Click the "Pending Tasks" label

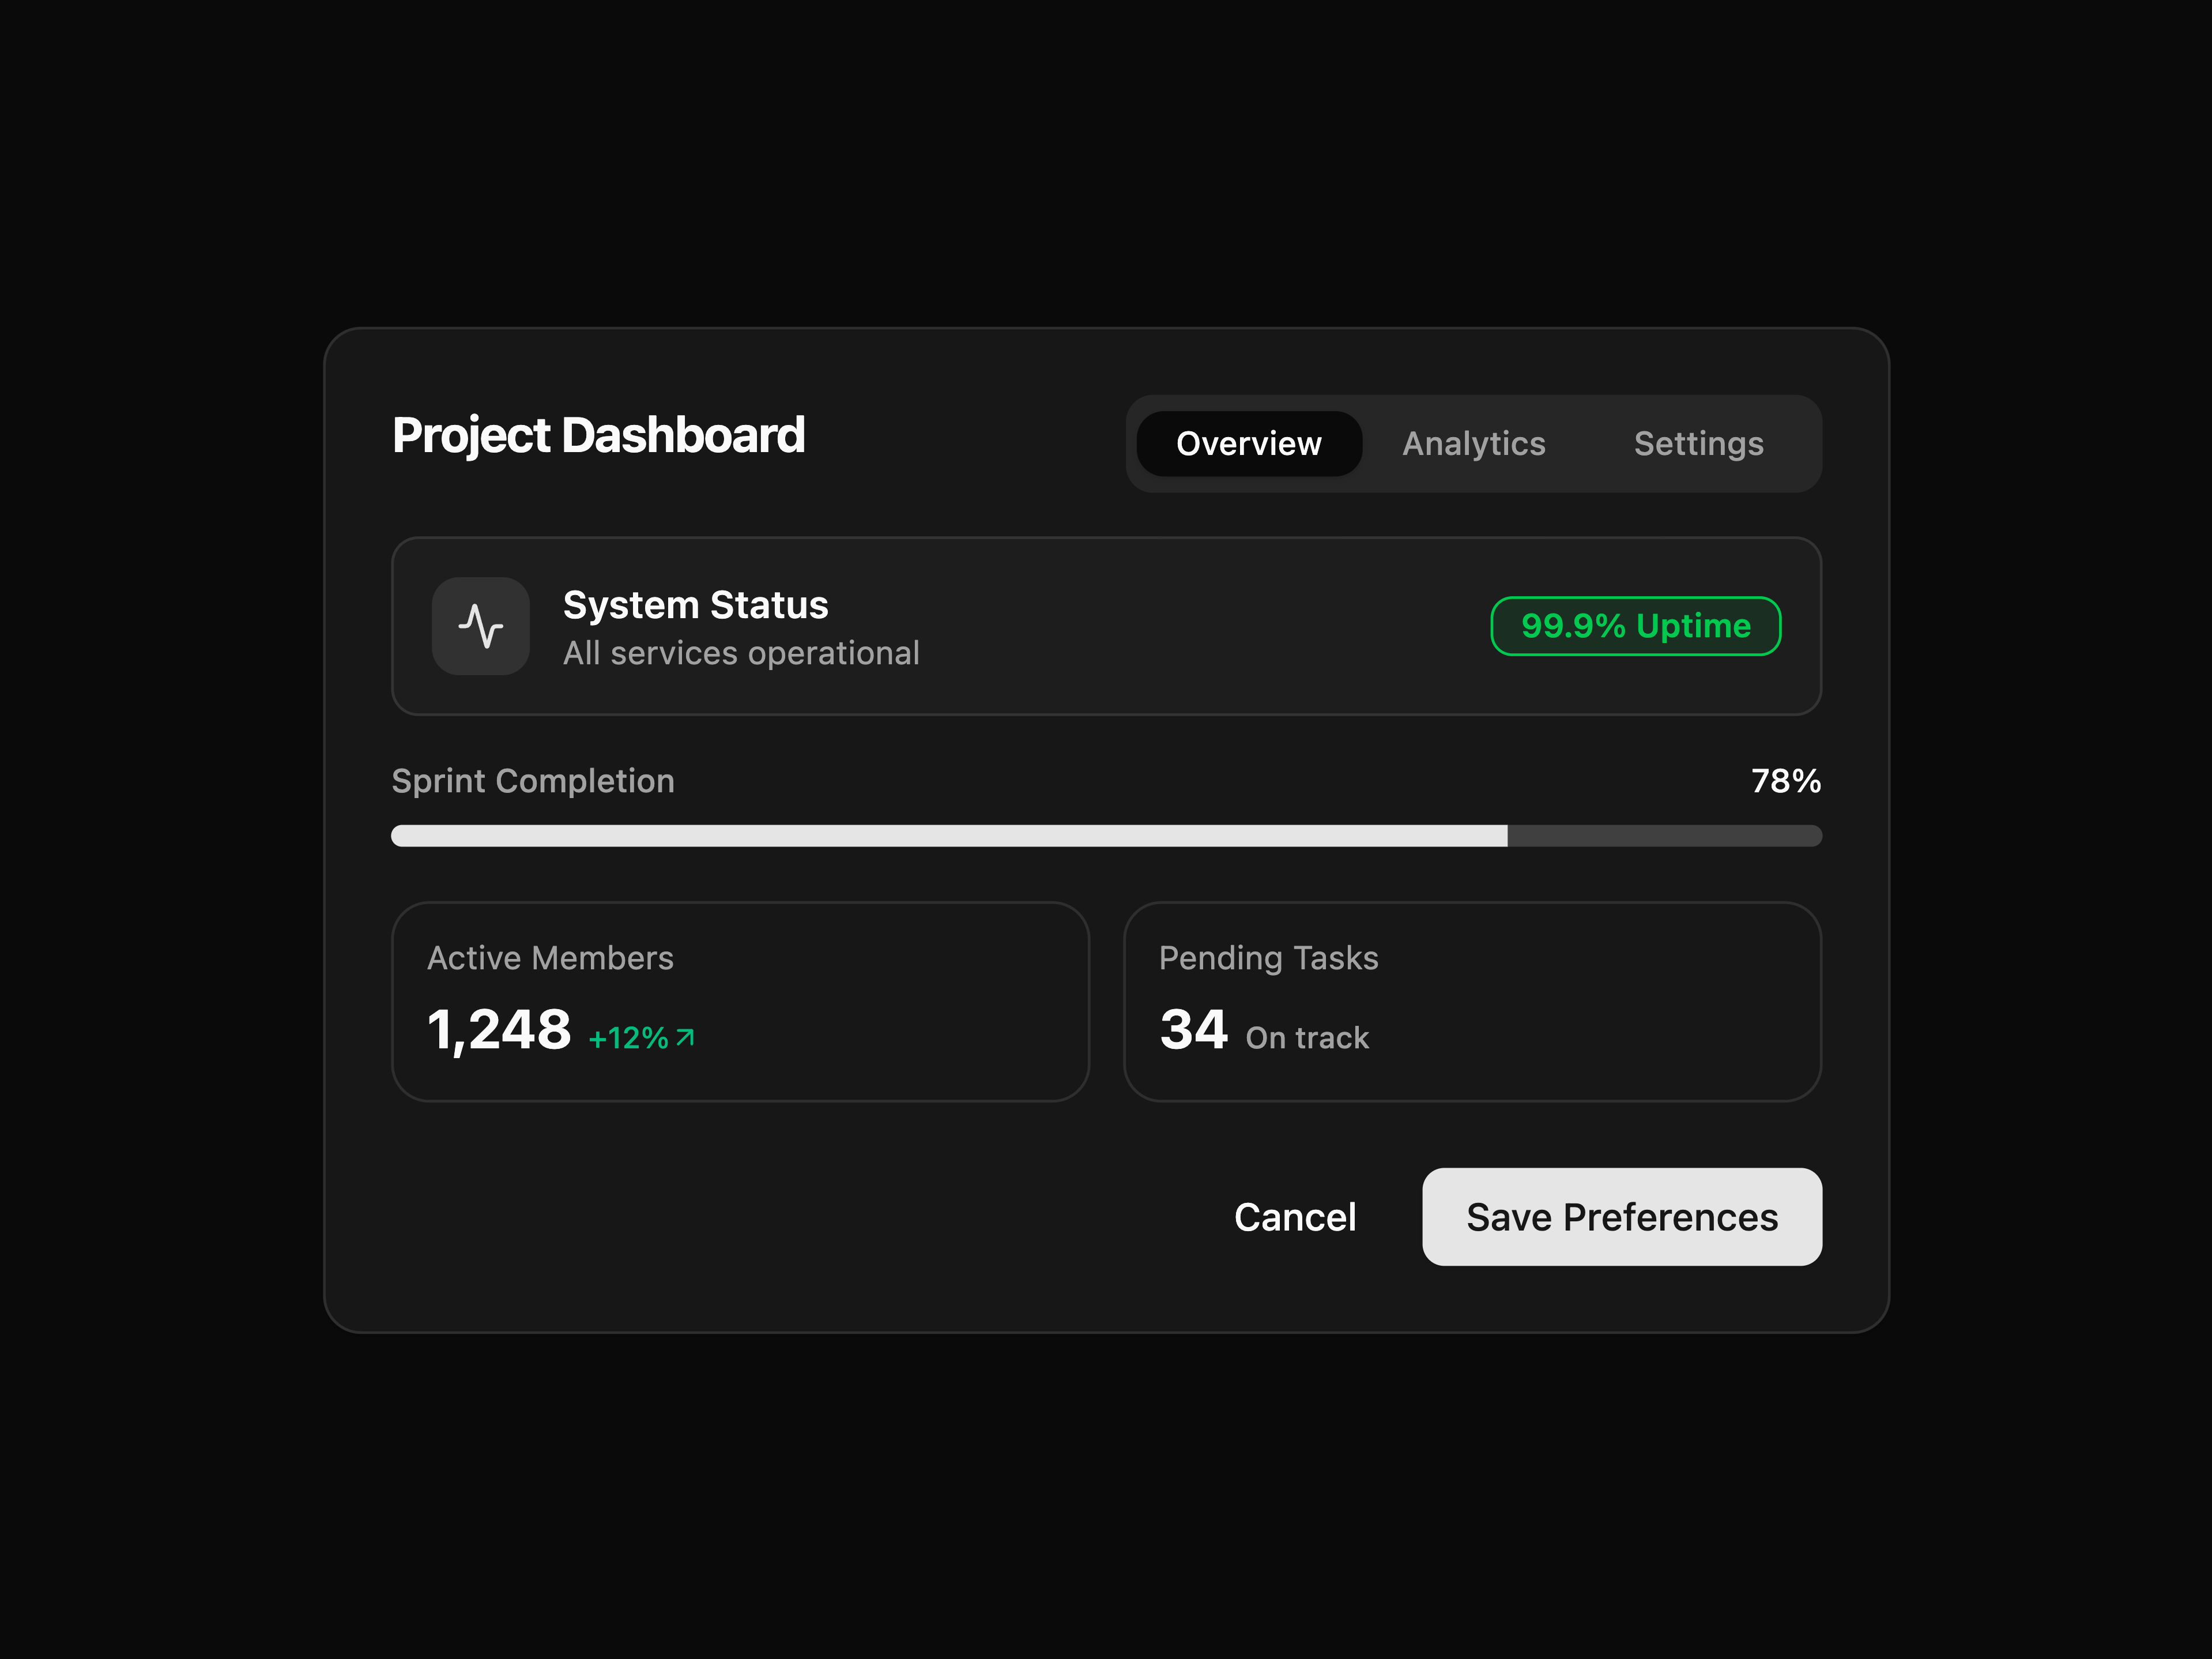[x=1268, y=958]
